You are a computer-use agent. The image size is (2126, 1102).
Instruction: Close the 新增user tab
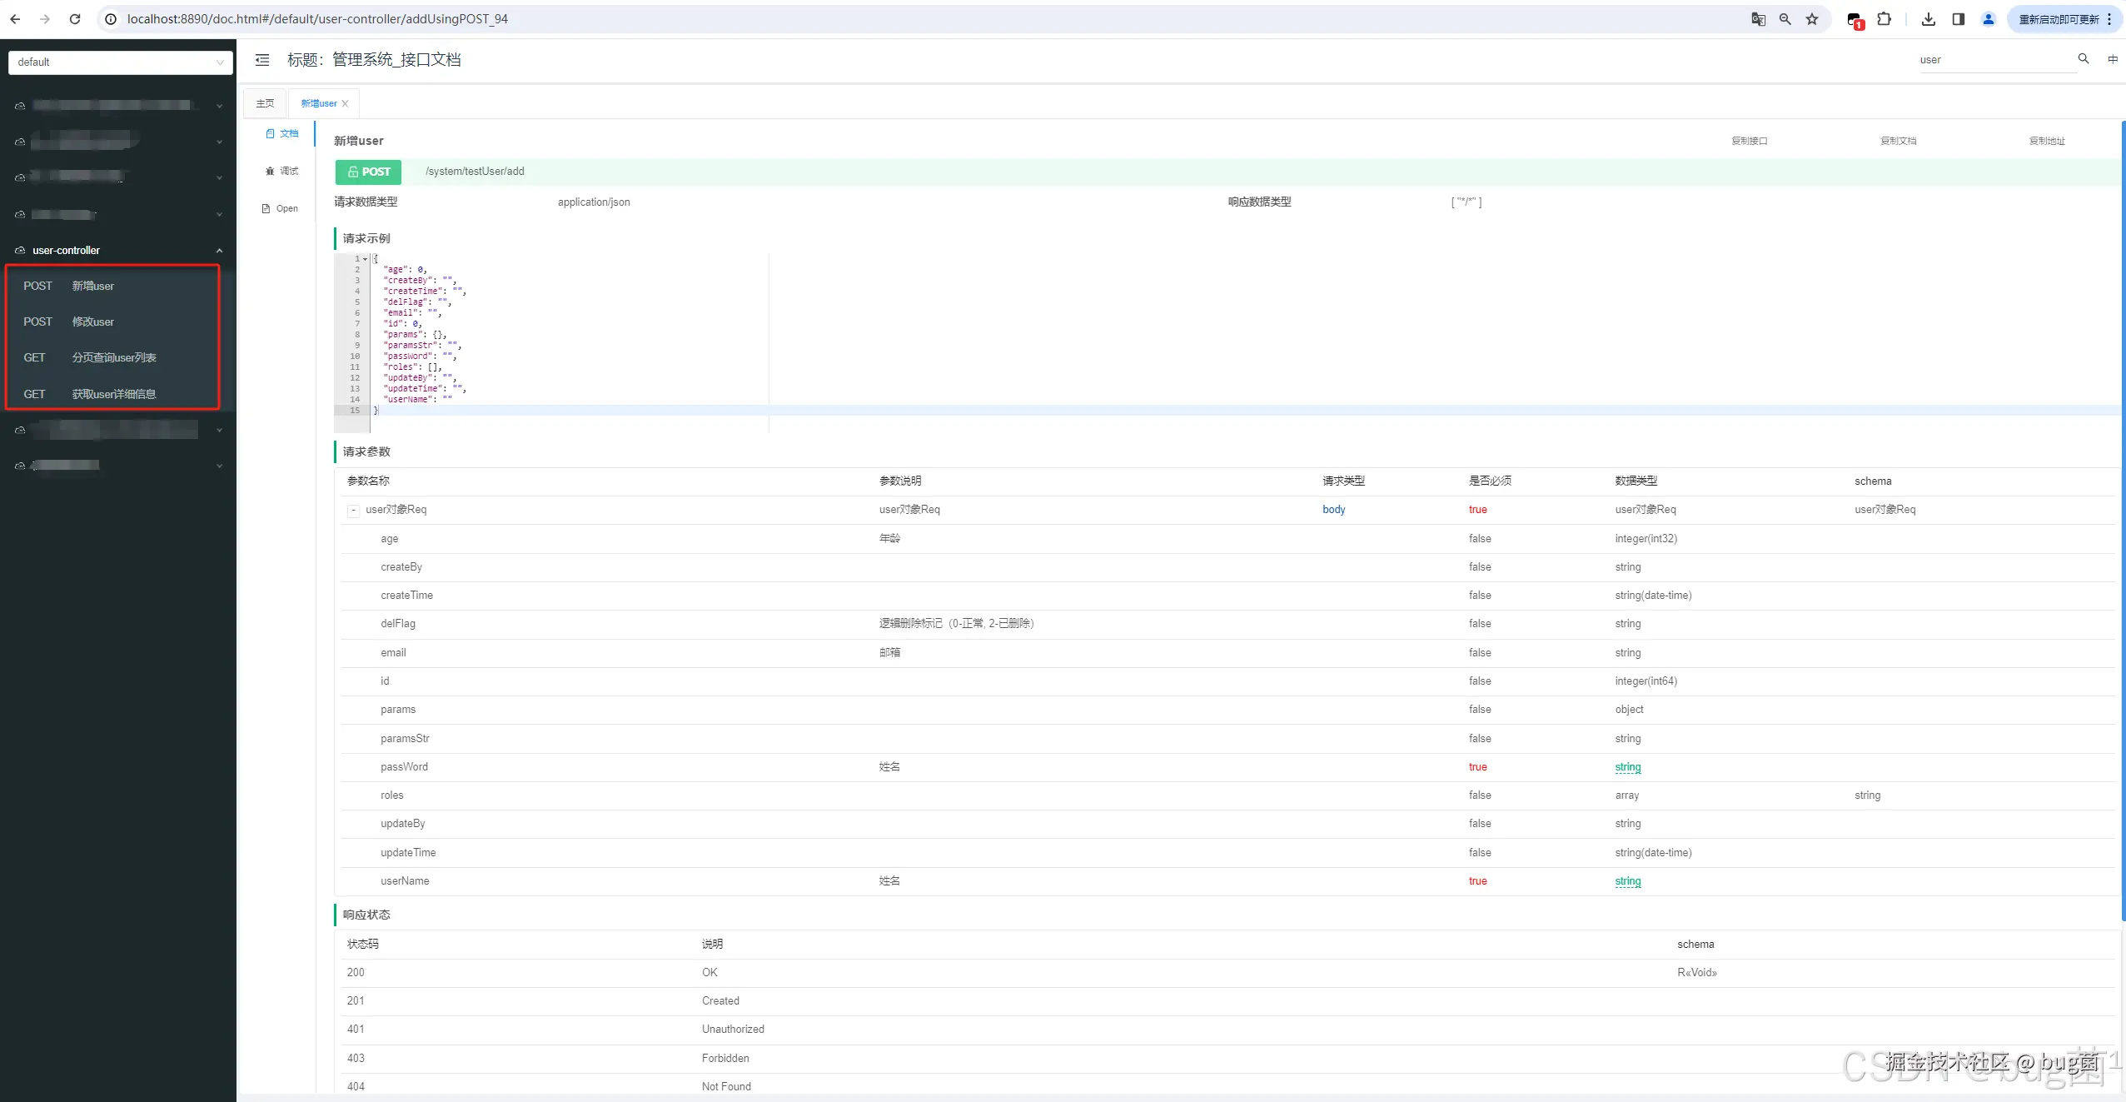(x=345, y=104)
